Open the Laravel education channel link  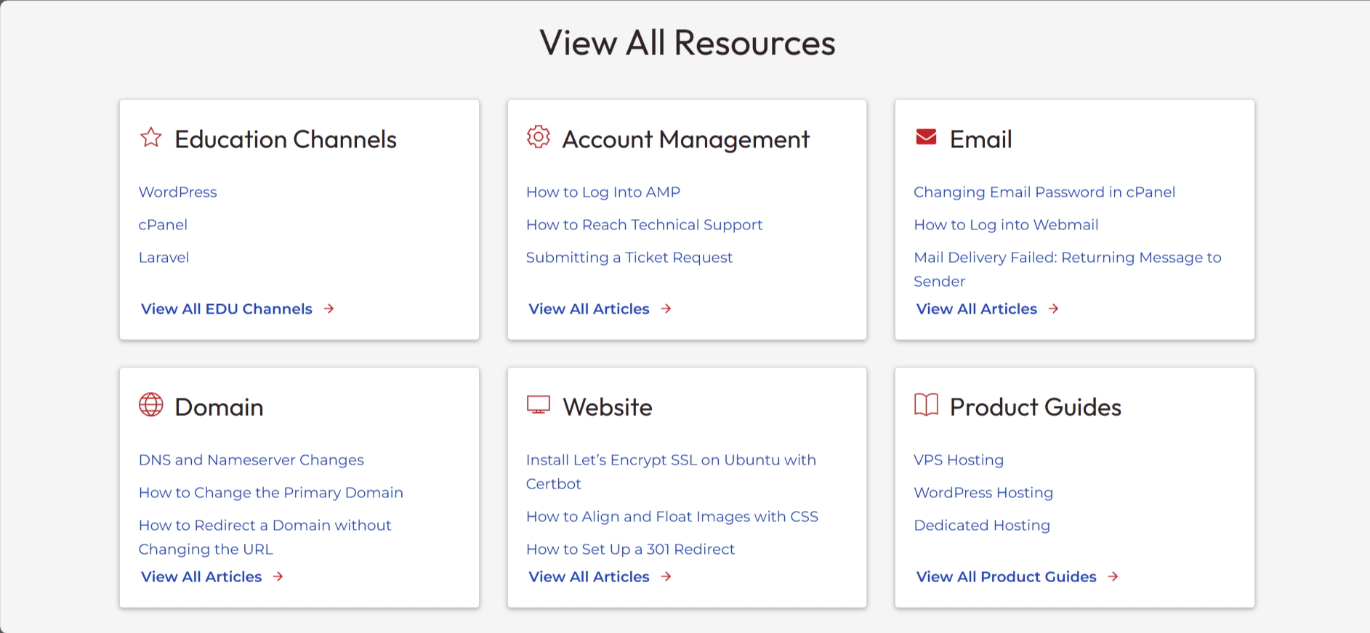(164, 257)
